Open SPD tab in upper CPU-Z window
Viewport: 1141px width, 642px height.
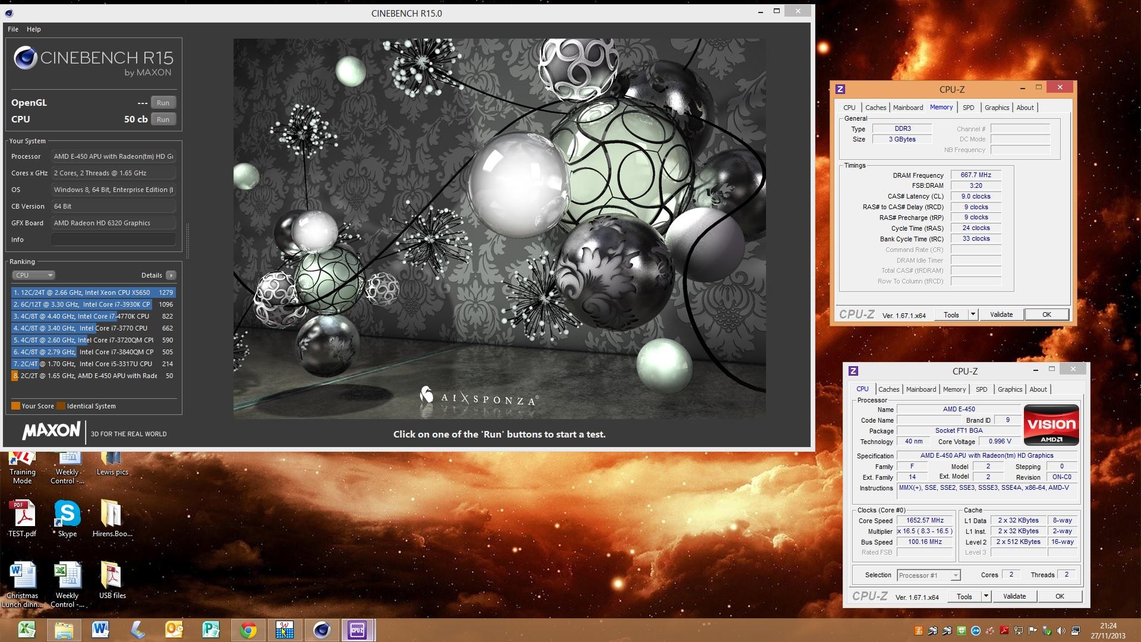(969, 108)
